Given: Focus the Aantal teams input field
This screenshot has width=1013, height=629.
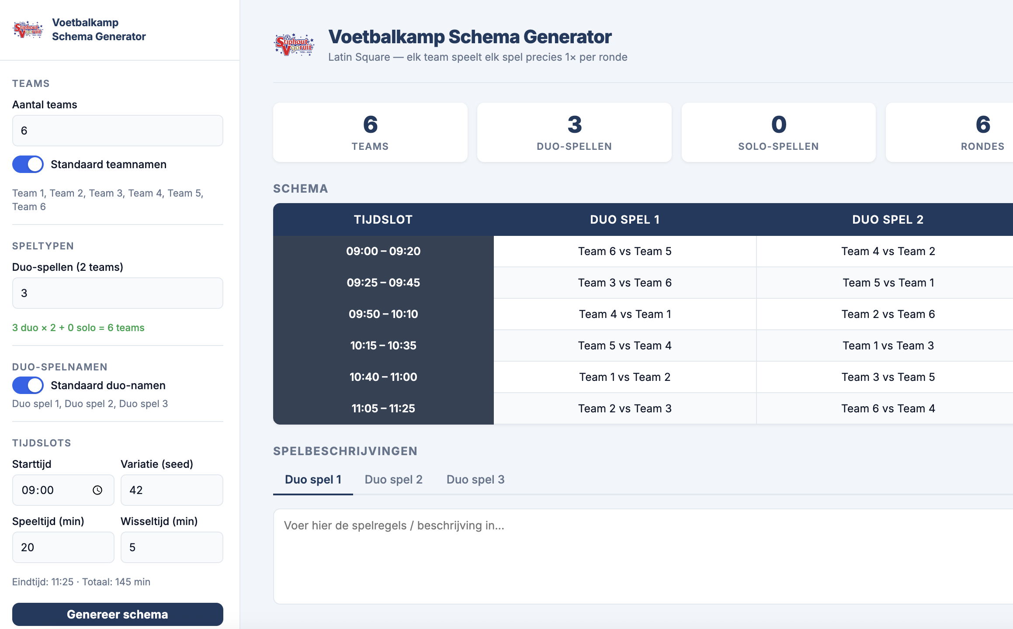Looking at the screenshot, I should tap(118, 131).
